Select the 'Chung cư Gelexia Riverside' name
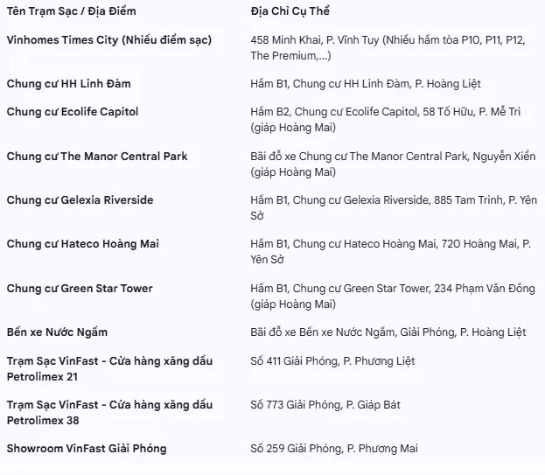This screenshot has width=545, height=475. coord(80,200)
